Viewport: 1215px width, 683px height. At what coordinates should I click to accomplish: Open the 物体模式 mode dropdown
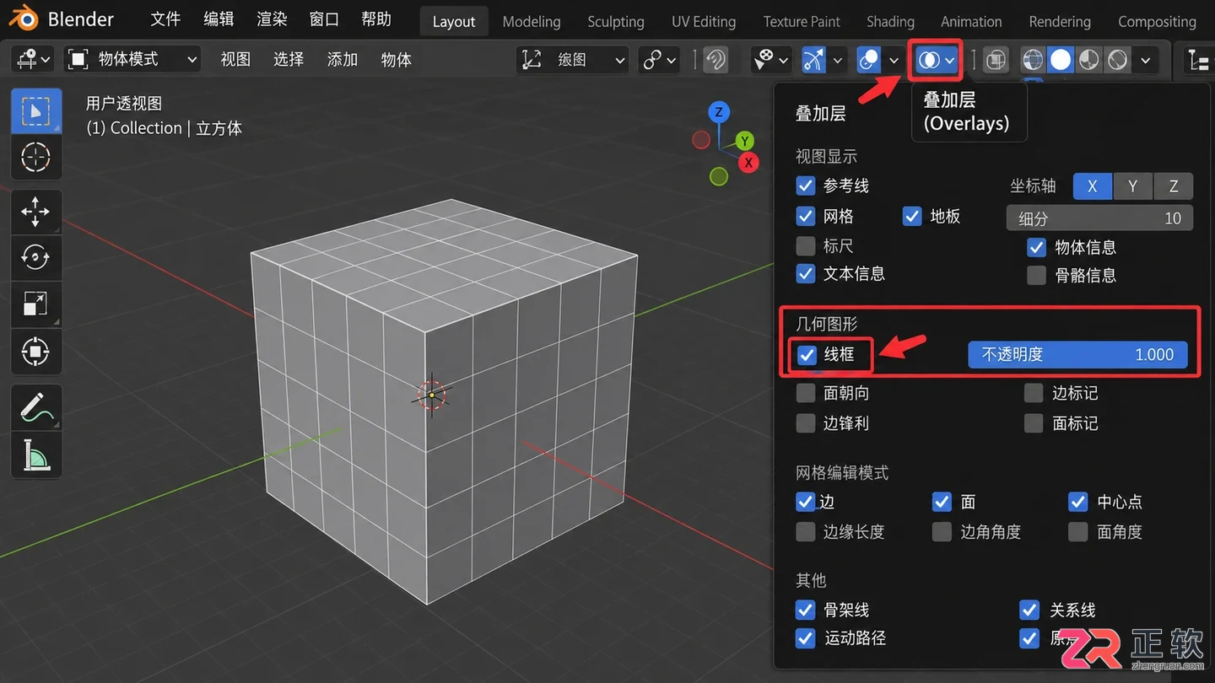coord(132,59)
